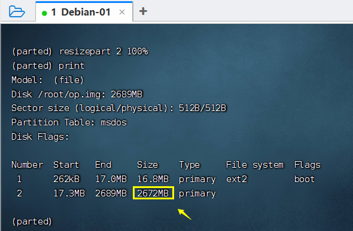353x231 pixels.
Task: Click the sector size value '512B/512B'
Action: pos(202,108)
